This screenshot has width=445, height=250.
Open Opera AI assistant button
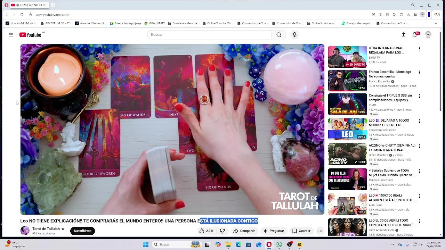point(437,15)
